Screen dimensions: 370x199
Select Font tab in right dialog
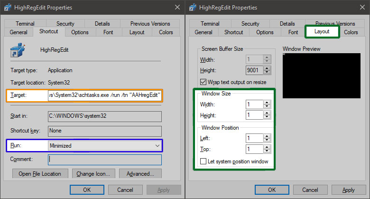[293, 32]
